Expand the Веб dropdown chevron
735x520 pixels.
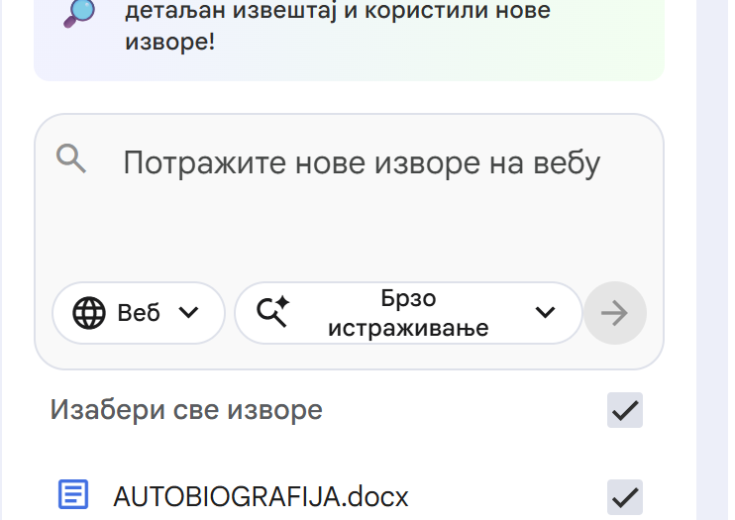click(188, 313)
